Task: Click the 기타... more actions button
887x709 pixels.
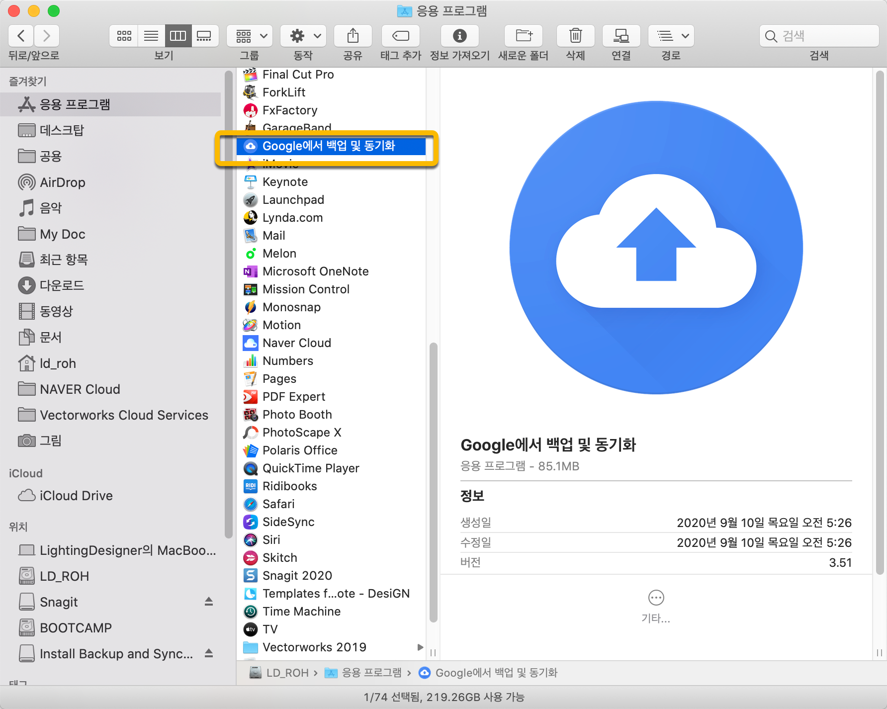Action: click(656, 606)
